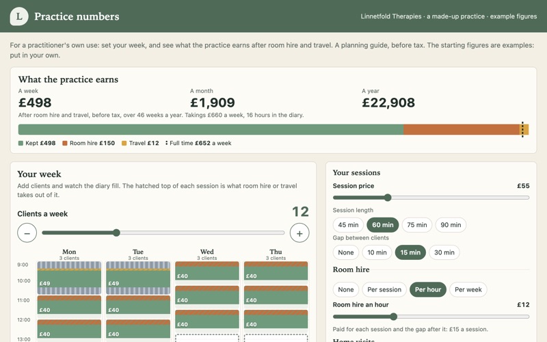Set gap between clients to 10 min
The image size is (547, 342).
[x=377, y=252]
